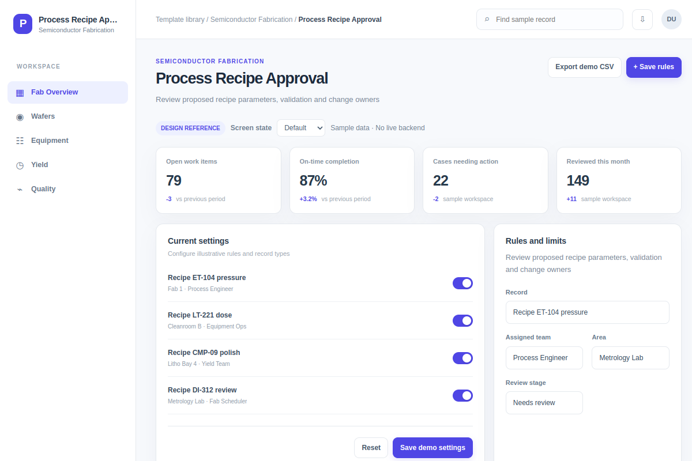Image resolution: width=692 pixels, height=461 pixels.
Task: Click the Recipe CMP-09 polish row title
Action: [x=204, y=353]
